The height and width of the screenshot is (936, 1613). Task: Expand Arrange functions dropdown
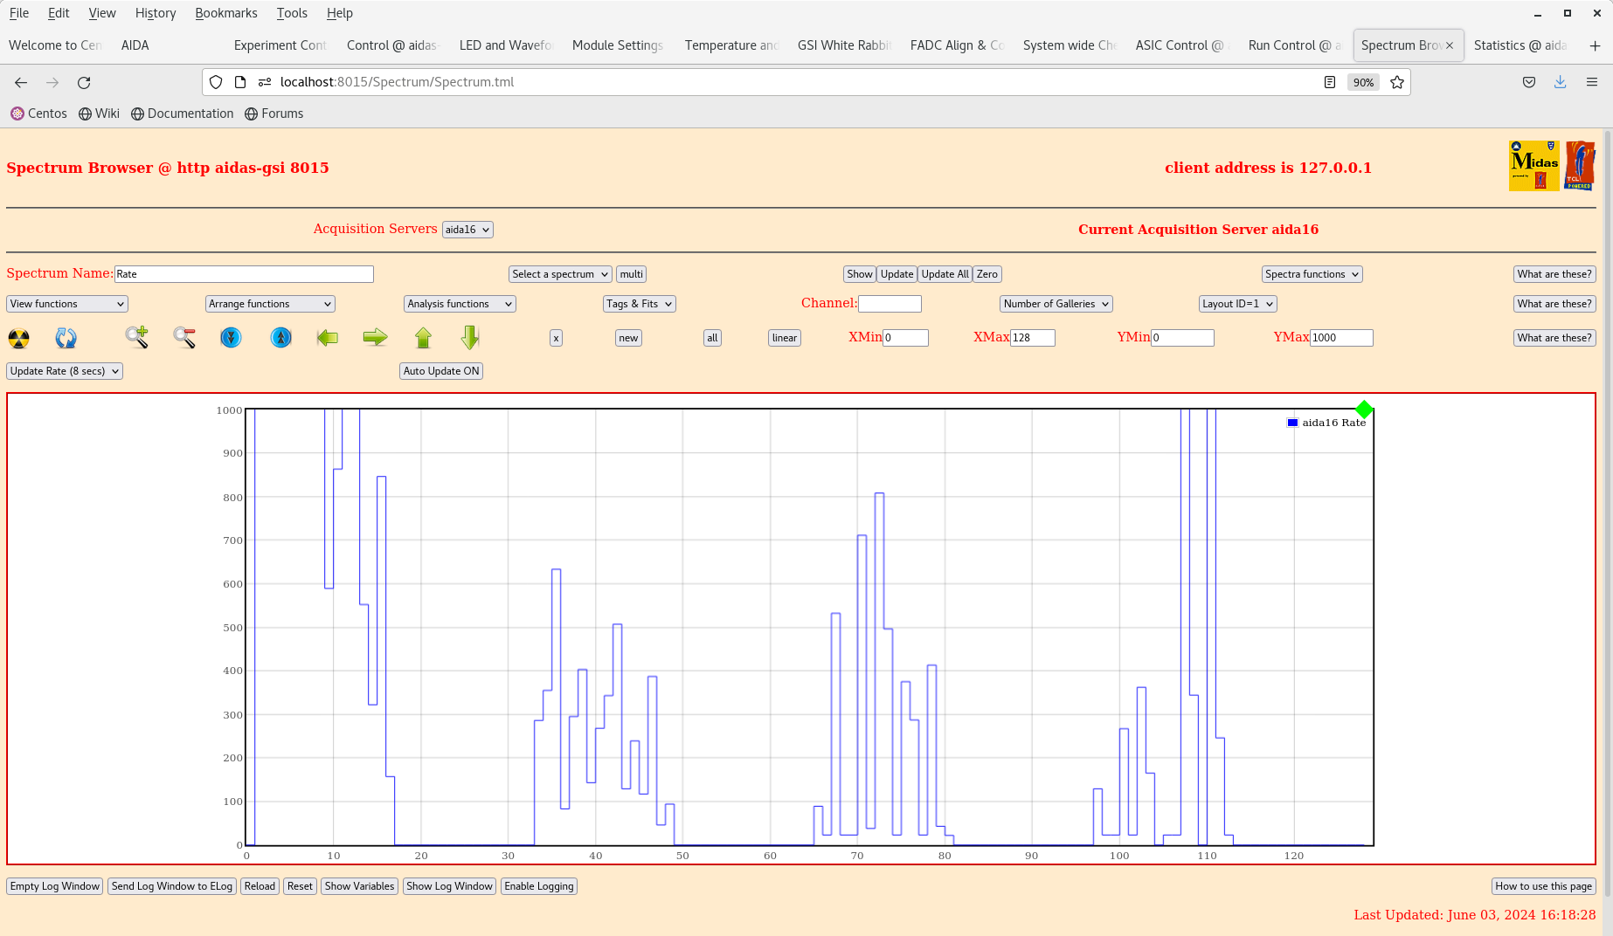coord(270,304)
